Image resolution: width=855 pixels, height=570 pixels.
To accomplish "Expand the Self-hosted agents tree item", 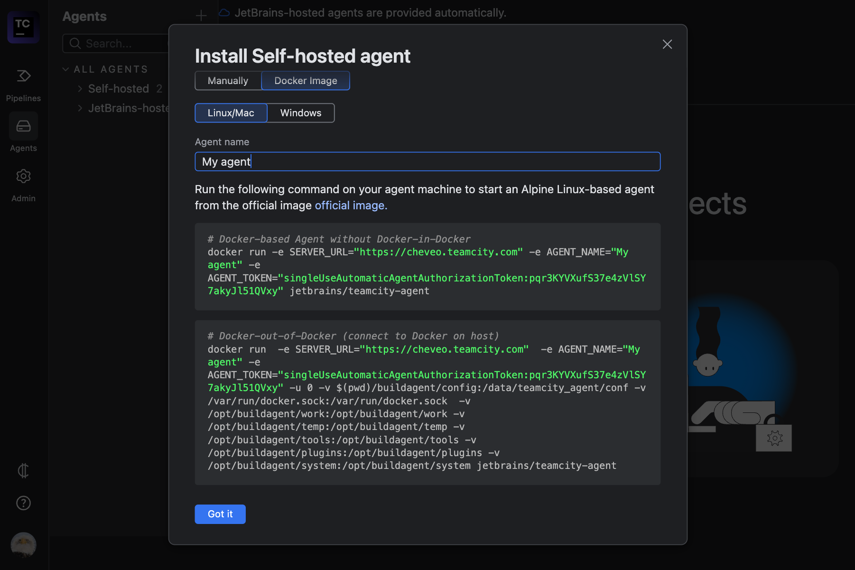I will 80,89.
